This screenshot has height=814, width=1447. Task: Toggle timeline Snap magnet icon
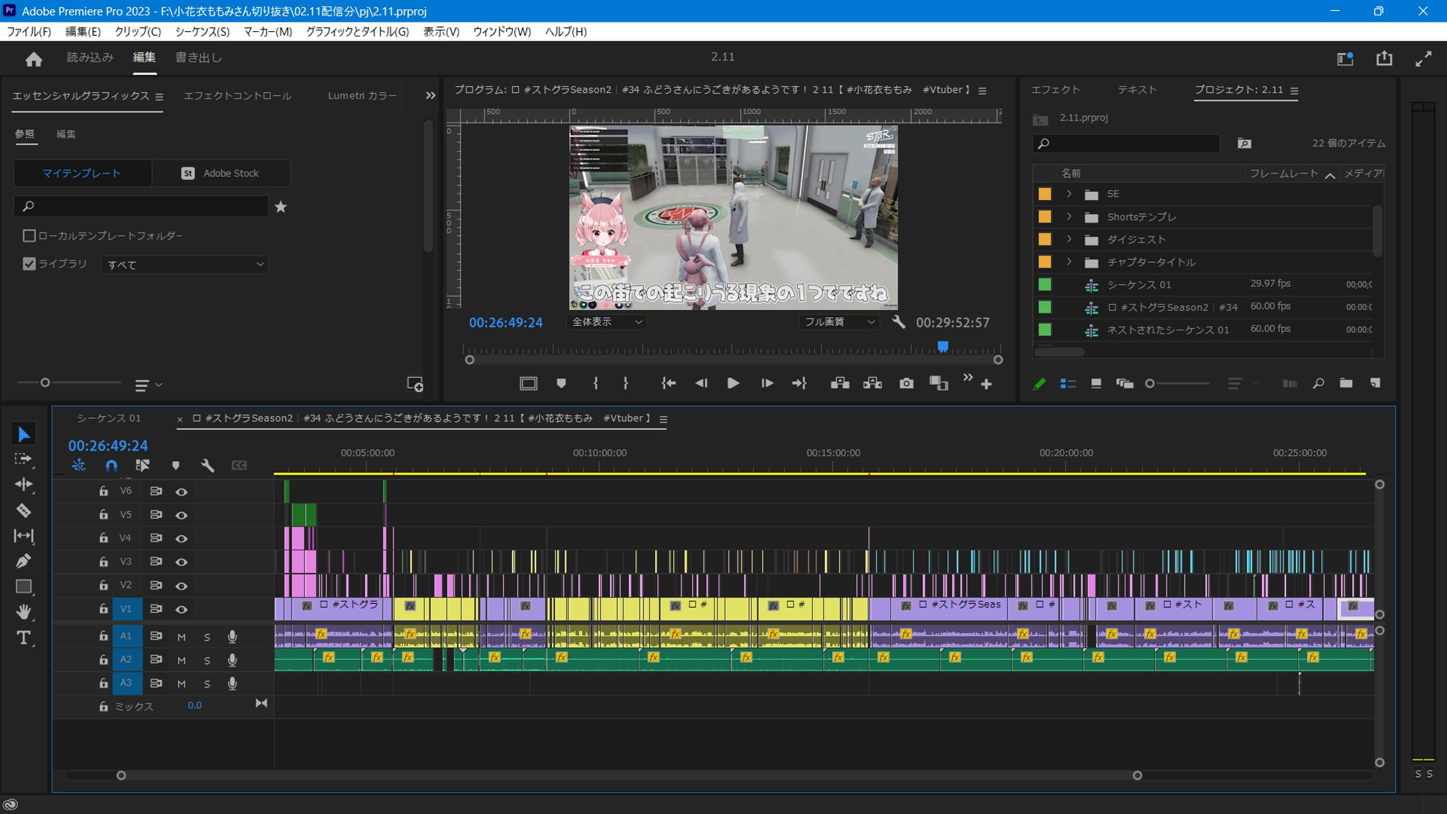pos(111,466)
